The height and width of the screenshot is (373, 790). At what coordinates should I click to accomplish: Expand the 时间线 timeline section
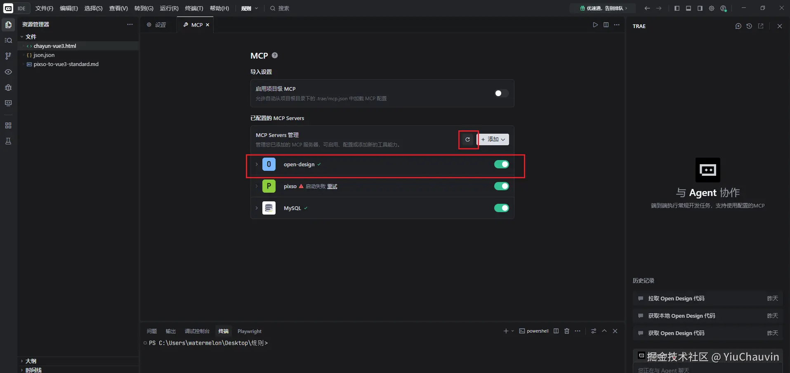click(x=22, y=370)
